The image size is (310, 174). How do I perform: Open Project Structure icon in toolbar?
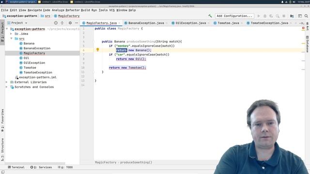(292, 16)
